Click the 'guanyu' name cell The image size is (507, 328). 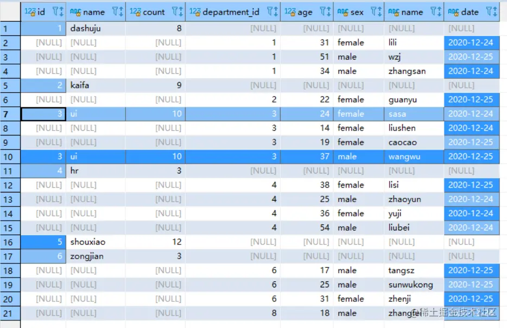tap(414, 99)
